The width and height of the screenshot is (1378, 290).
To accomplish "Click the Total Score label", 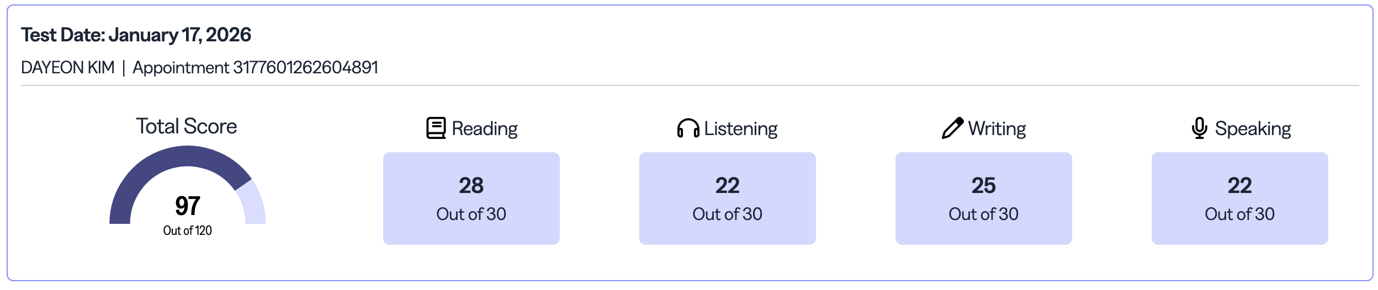I will click(187, 127).
